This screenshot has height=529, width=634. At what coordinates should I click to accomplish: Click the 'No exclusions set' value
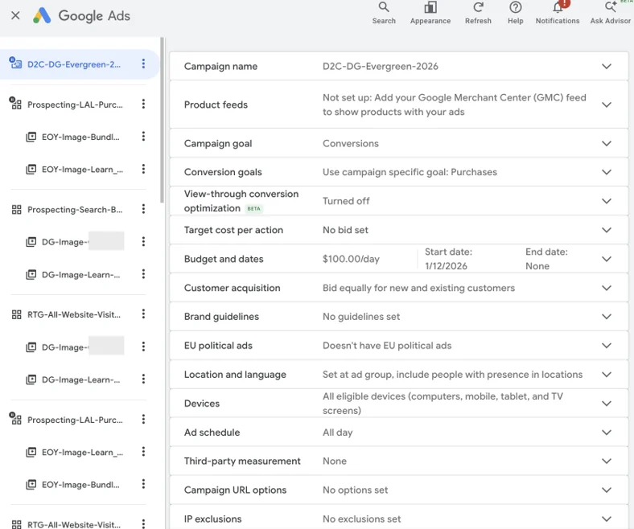361,519
